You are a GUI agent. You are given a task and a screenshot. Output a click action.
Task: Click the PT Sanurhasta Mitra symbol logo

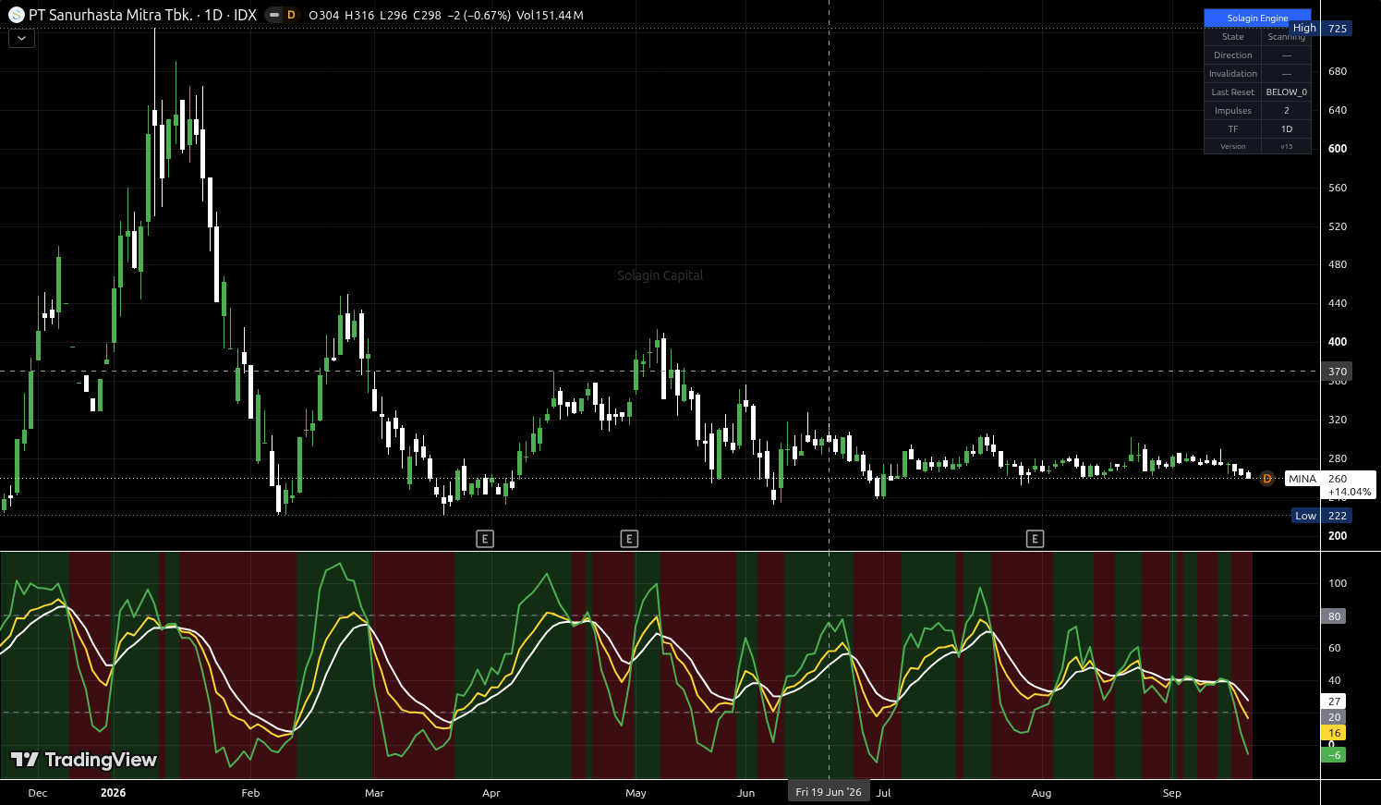[17, 15]
